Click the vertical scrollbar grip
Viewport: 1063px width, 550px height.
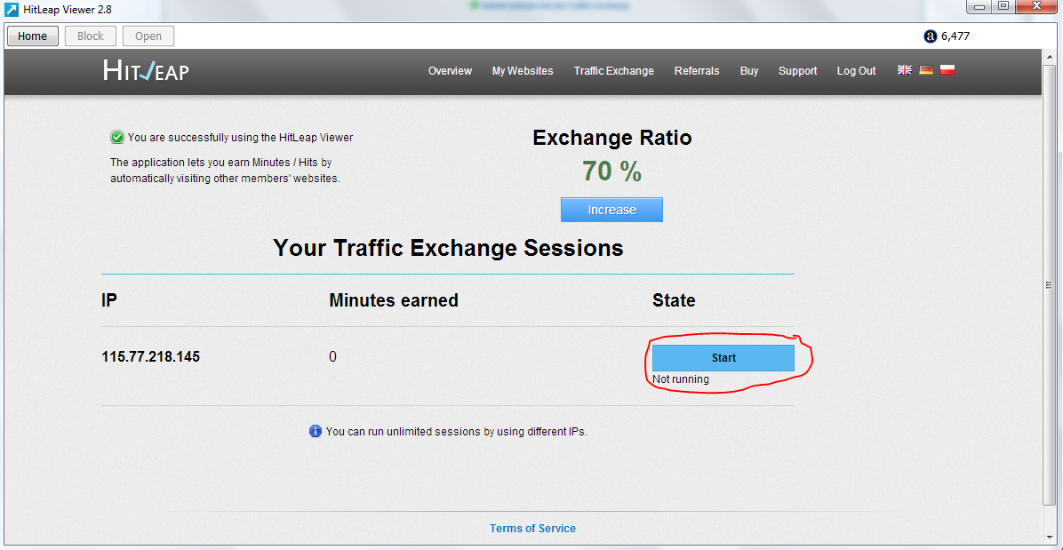coord(1049,285)
